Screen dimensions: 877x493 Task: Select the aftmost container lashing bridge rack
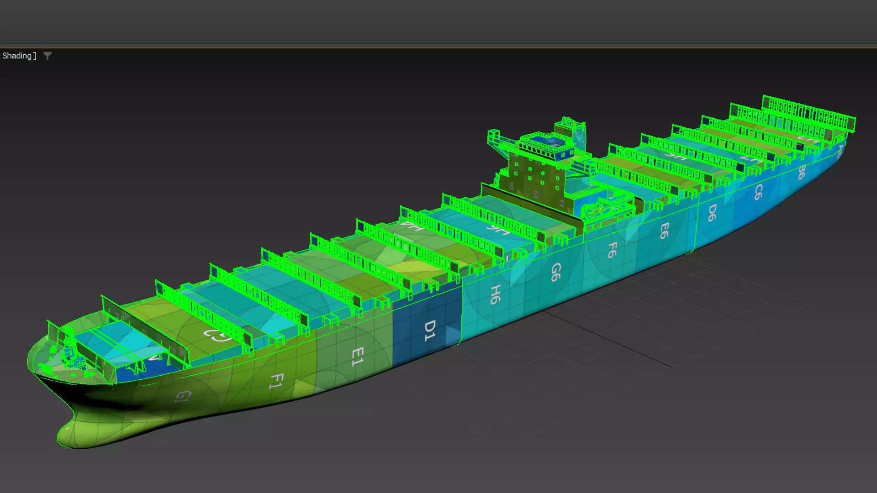click(808, 112)
